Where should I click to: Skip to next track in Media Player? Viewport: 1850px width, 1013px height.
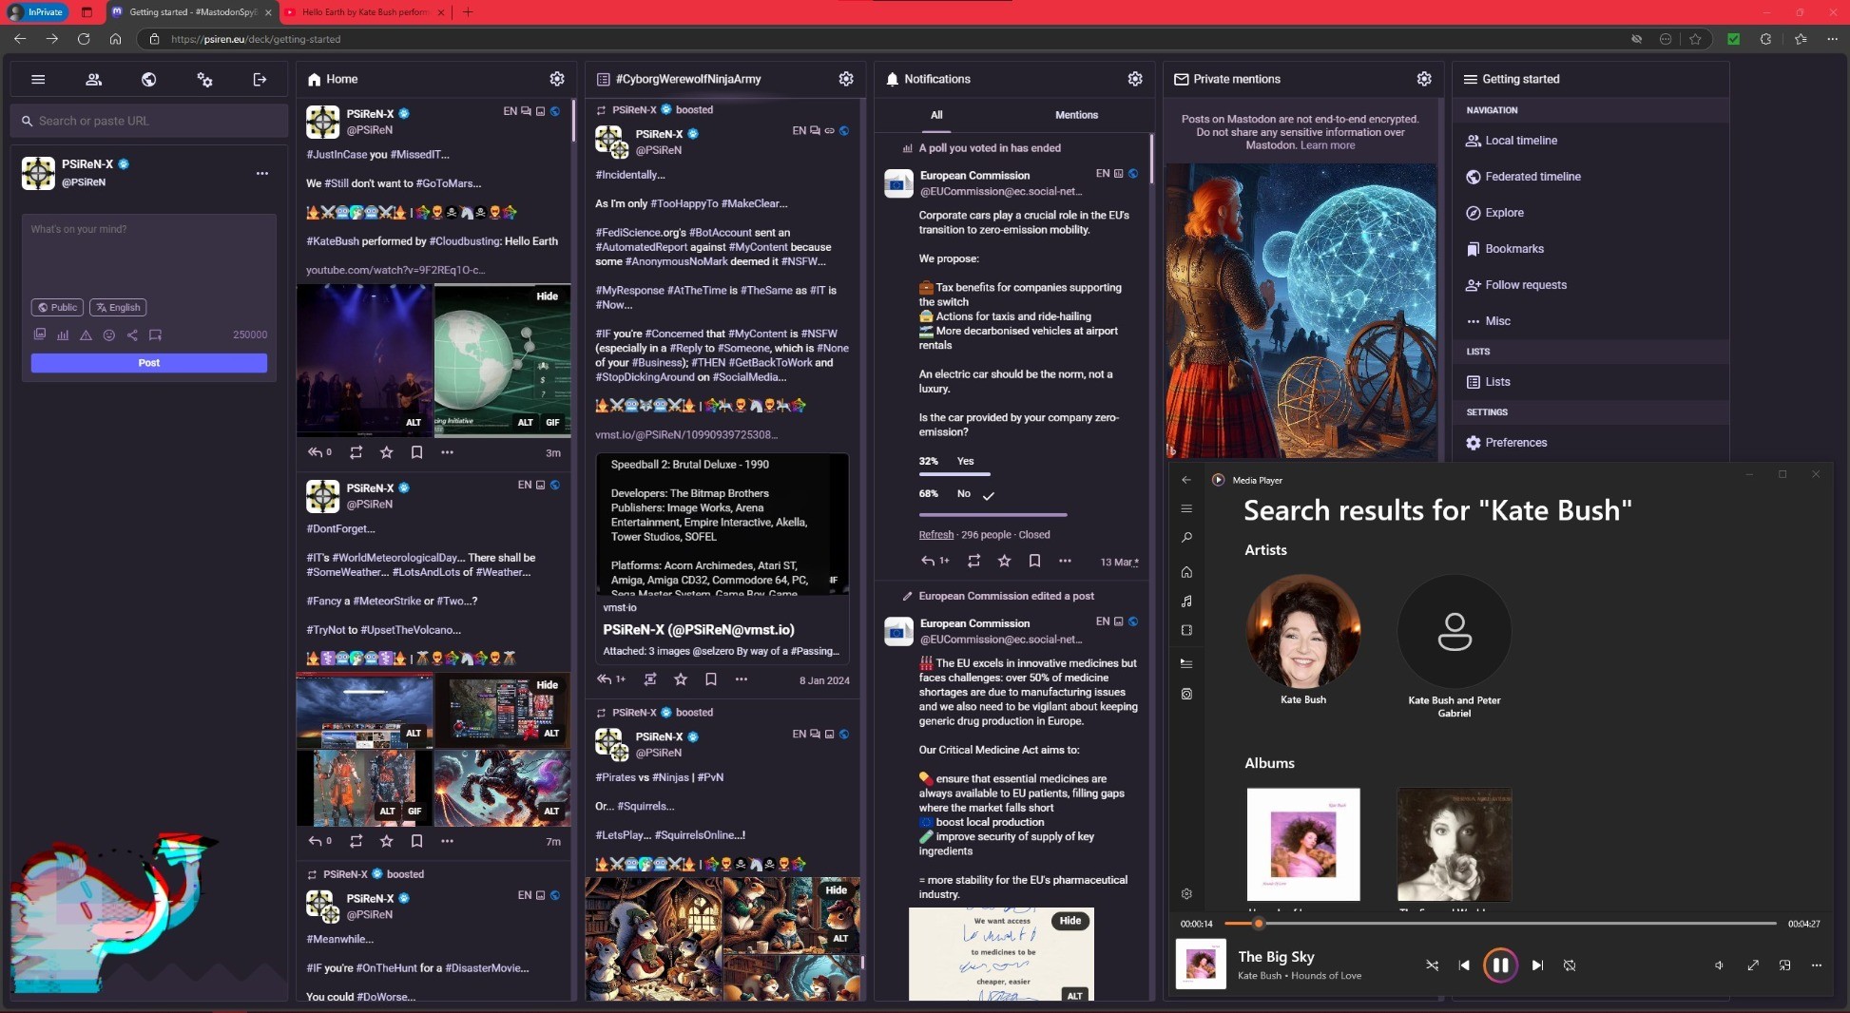(1537, 965)
